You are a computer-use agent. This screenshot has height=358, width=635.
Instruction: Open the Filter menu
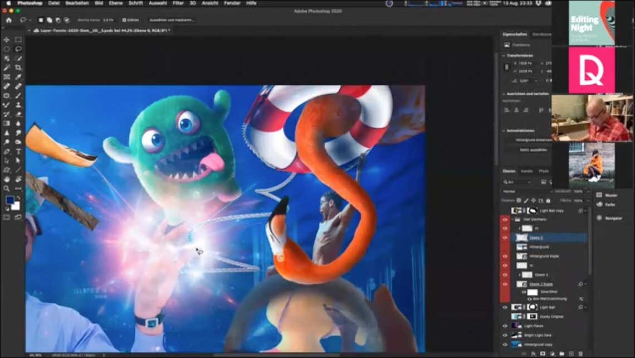(x=178, y=3)
